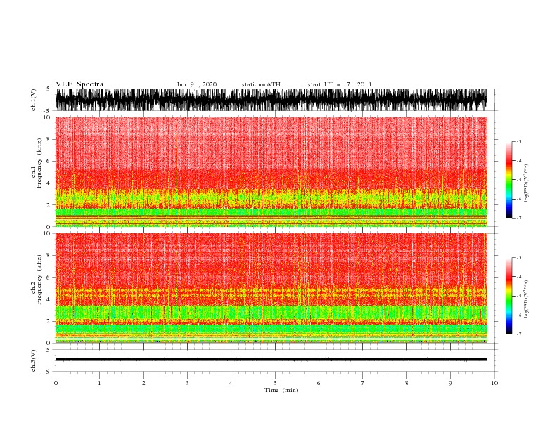Image resolution: width=557 pixels, height=430 pixels.
Task: Click the color bar beside ch.2 spectrogram
Action: coord(508,296)
